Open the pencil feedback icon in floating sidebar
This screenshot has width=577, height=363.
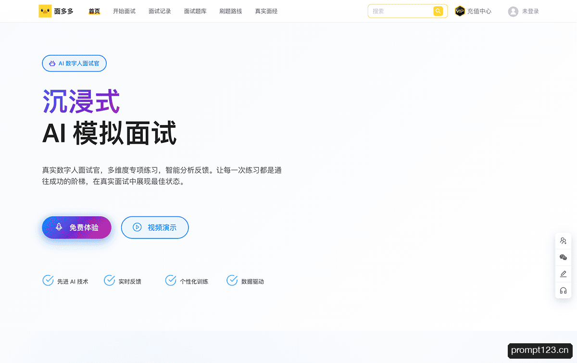(564, 274)
